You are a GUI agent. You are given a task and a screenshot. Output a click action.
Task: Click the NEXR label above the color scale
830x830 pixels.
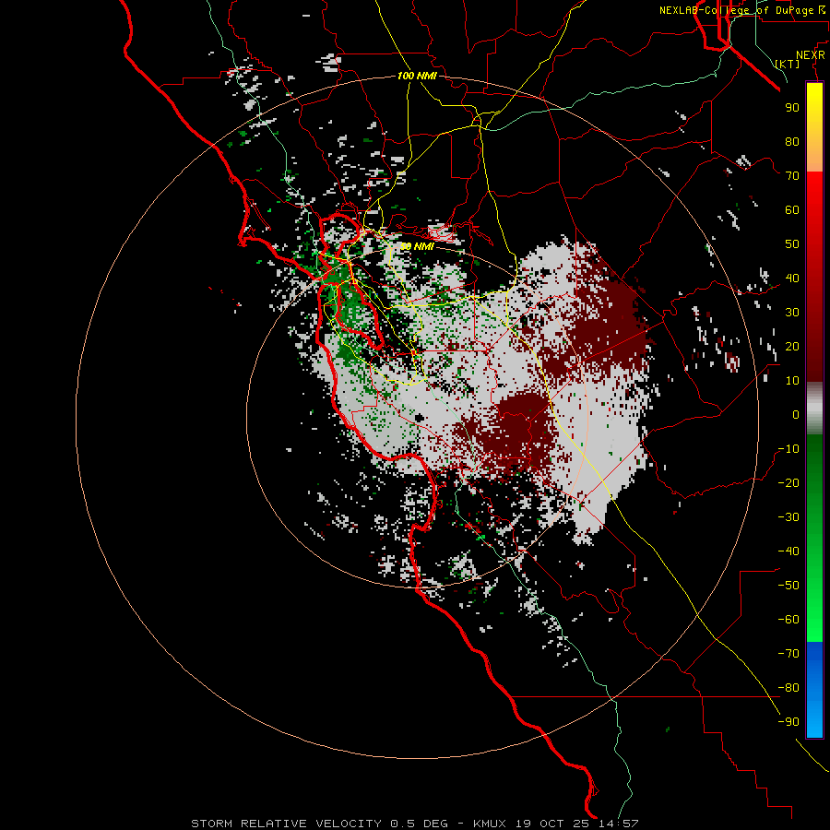click(x=811, y=55)
